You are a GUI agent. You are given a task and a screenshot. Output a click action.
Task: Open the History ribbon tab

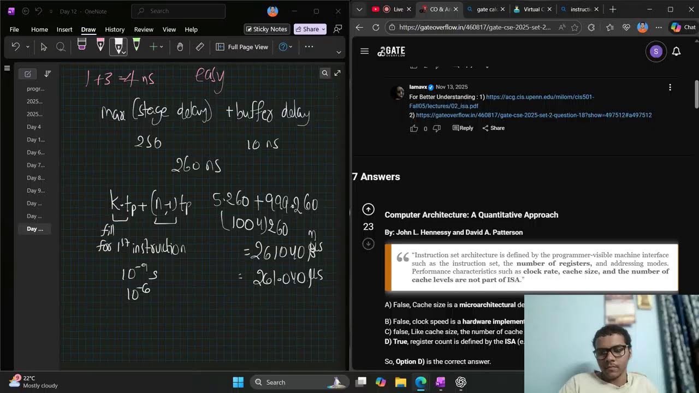115,29
